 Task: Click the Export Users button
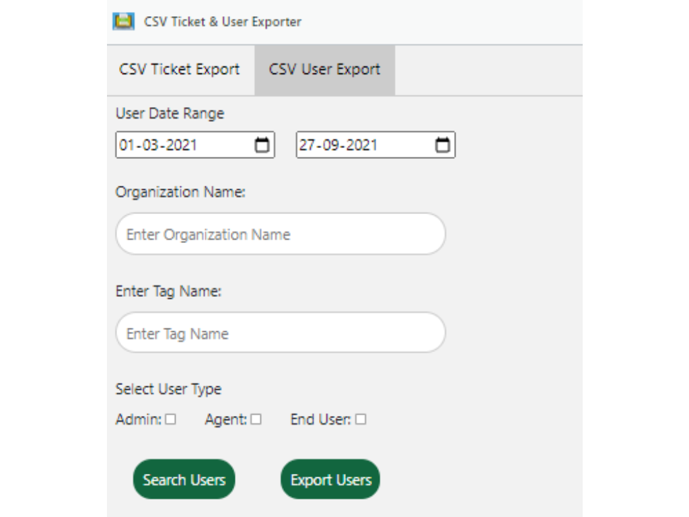click(330, 479)
